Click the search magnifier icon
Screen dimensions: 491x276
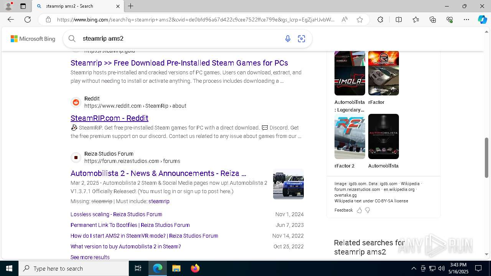[72, 38]
